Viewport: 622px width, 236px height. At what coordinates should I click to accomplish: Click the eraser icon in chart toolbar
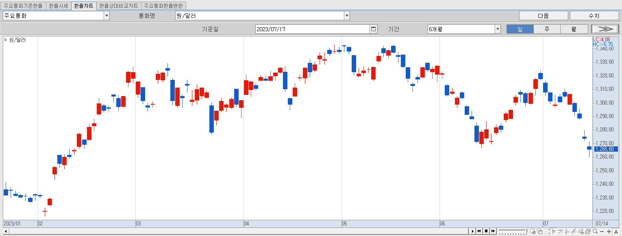pos(581,232)
